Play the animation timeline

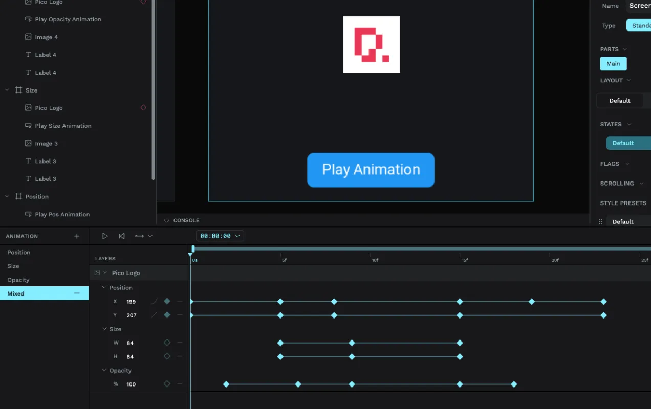[x=105, y=236]
